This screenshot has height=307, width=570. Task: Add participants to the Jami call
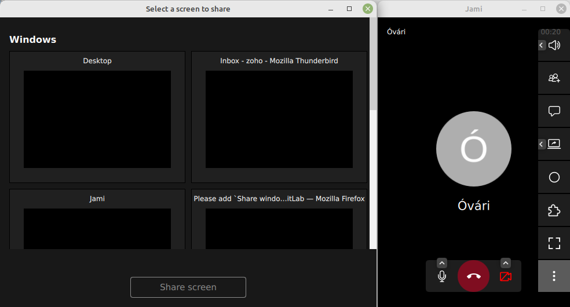click(554, 78)
